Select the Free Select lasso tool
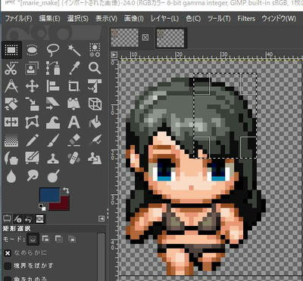The width and height of the screenshot is (303, 281). 53,50
